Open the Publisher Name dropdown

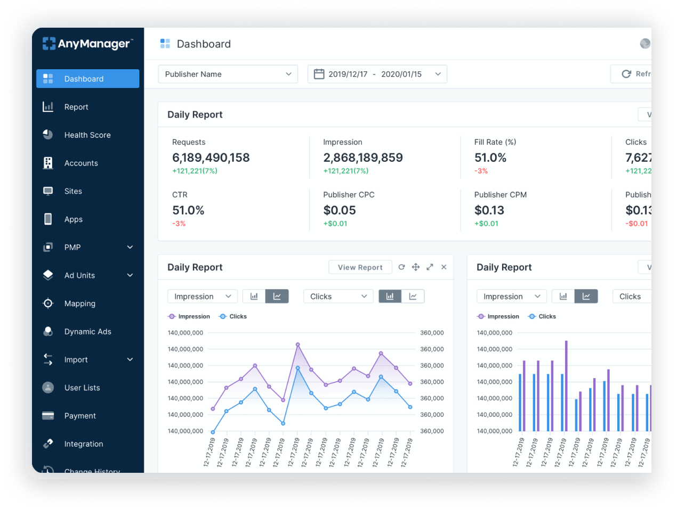[228, 74]
